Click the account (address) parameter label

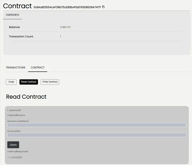point(18,121)
